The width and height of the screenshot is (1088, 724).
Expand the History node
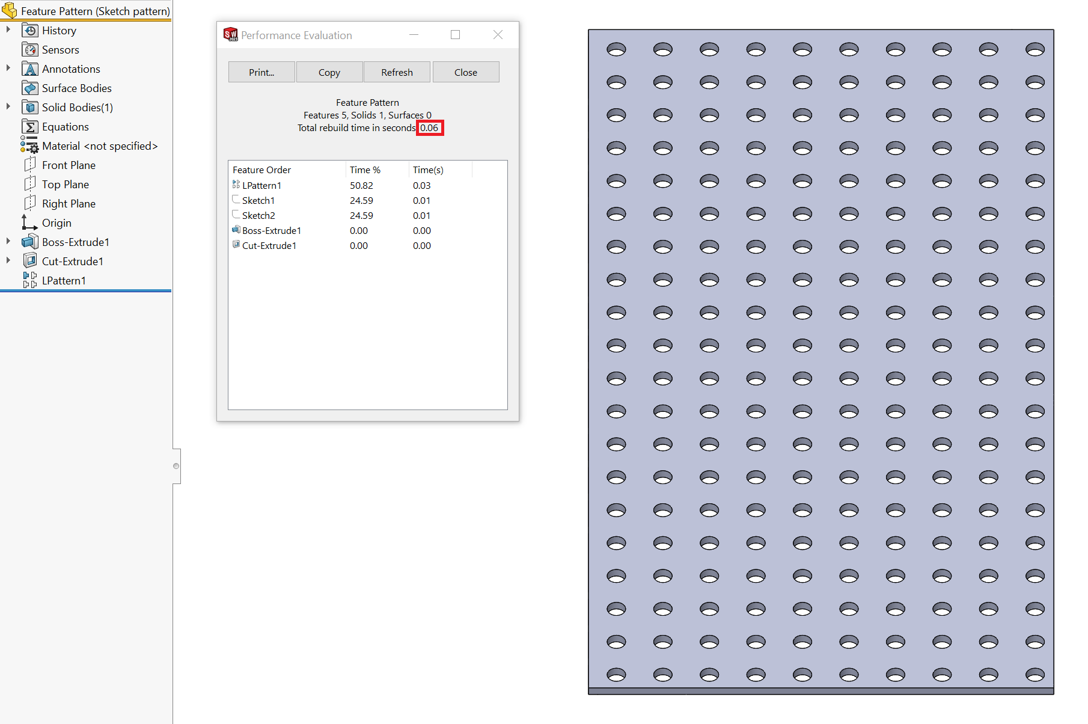click(8, 30)
